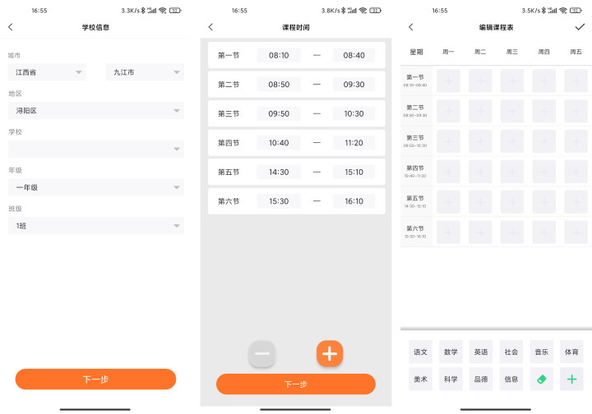Add a course for 周二 第二节
592x414 pixels.
tap(480, 111)
